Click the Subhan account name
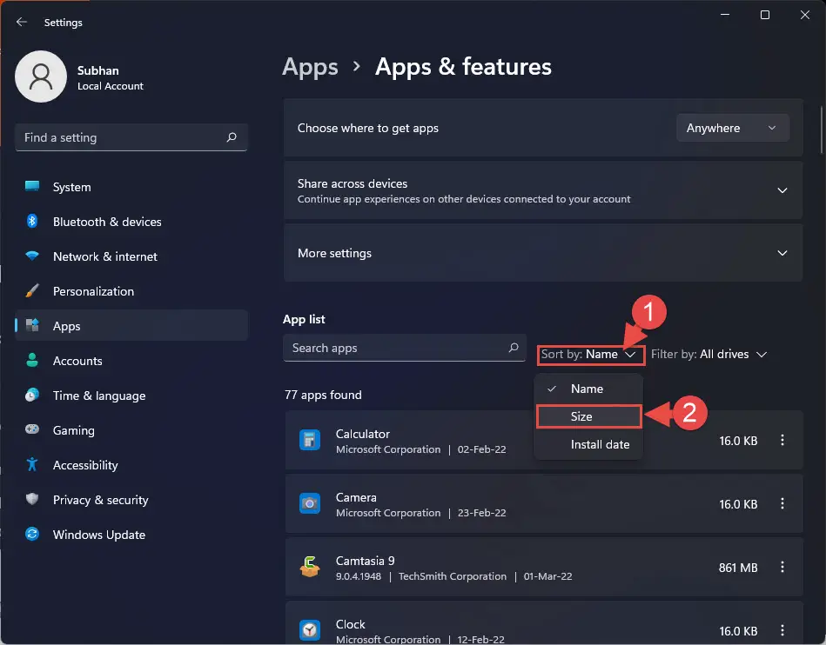Screen dimensions: 826x645 [x=98, y=70]
